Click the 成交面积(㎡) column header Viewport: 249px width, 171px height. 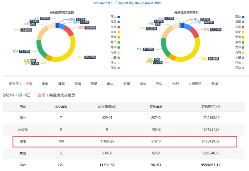point(107,107)
